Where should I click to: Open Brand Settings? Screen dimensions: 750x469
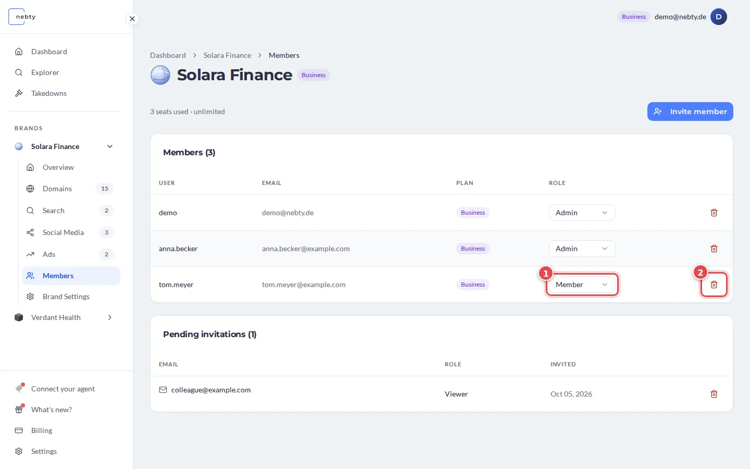[71, 297]
